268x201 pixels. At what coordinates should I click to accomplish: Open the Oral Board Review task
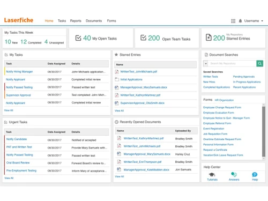(18, 163)
